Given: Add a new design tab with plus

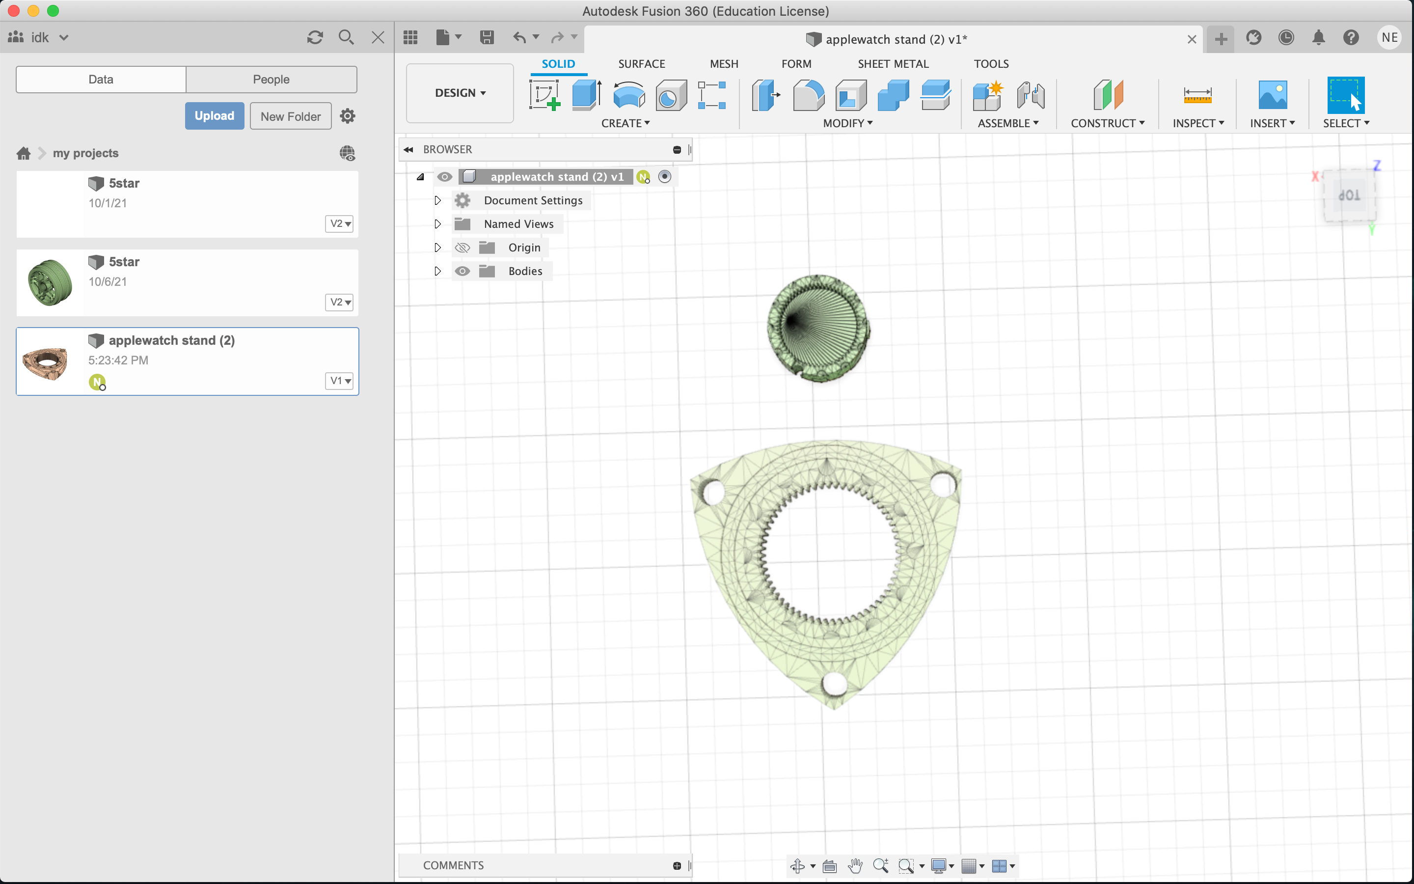Looking at the screenshot, I should pos(1221,39).
